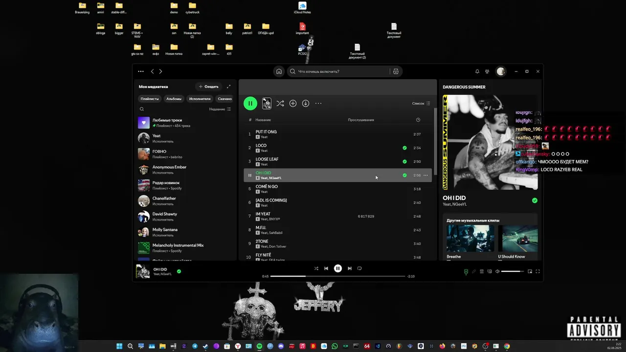
Task: Open the mini player icon
Action: (x=530, y=271)
